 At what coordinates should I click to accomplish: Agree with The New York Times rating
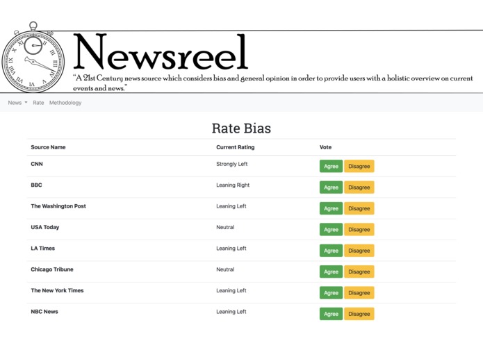point(331,292)
